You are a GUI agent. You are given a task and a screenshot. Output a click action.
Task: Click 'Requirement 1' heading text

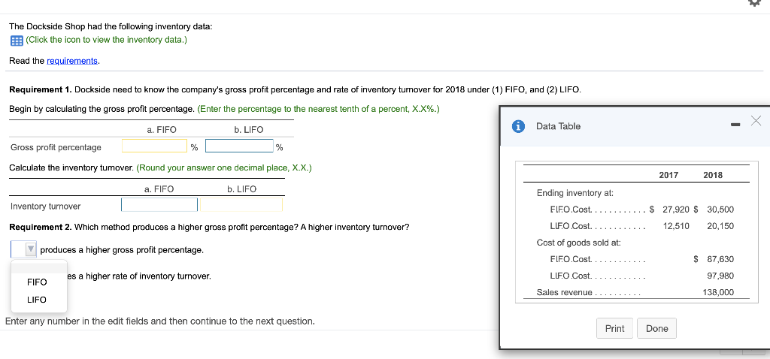tap(41, 90)
